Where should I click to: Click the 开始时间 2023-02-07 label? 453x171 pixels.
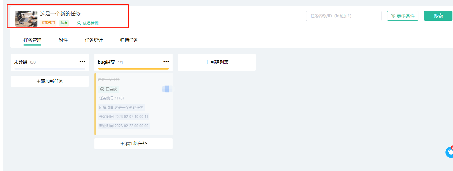[123, 117]
